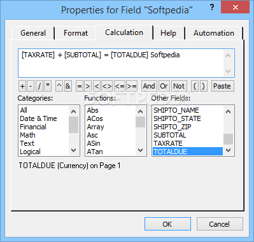Click the Paste button
The width and height of the screenshot is (254, 242).
click(222, 86)
